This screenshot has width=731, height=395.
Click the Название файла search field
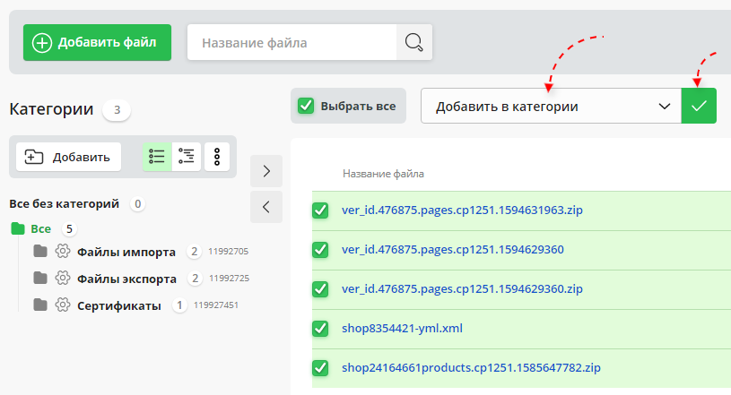coord(292,42)
